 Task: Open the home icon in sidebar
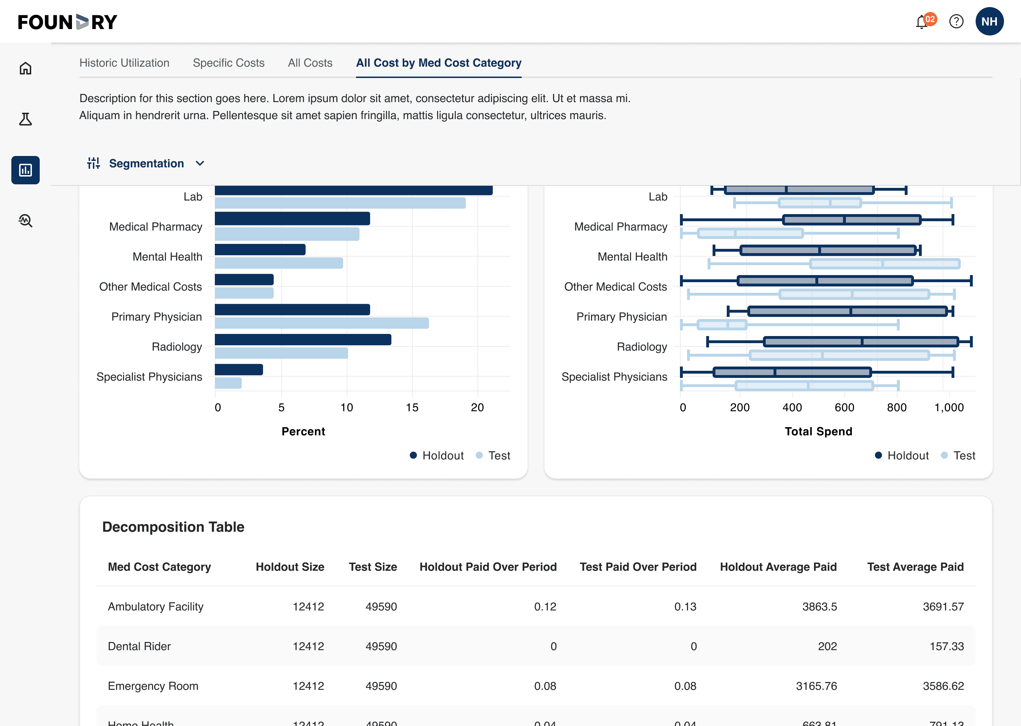(26, 68)
